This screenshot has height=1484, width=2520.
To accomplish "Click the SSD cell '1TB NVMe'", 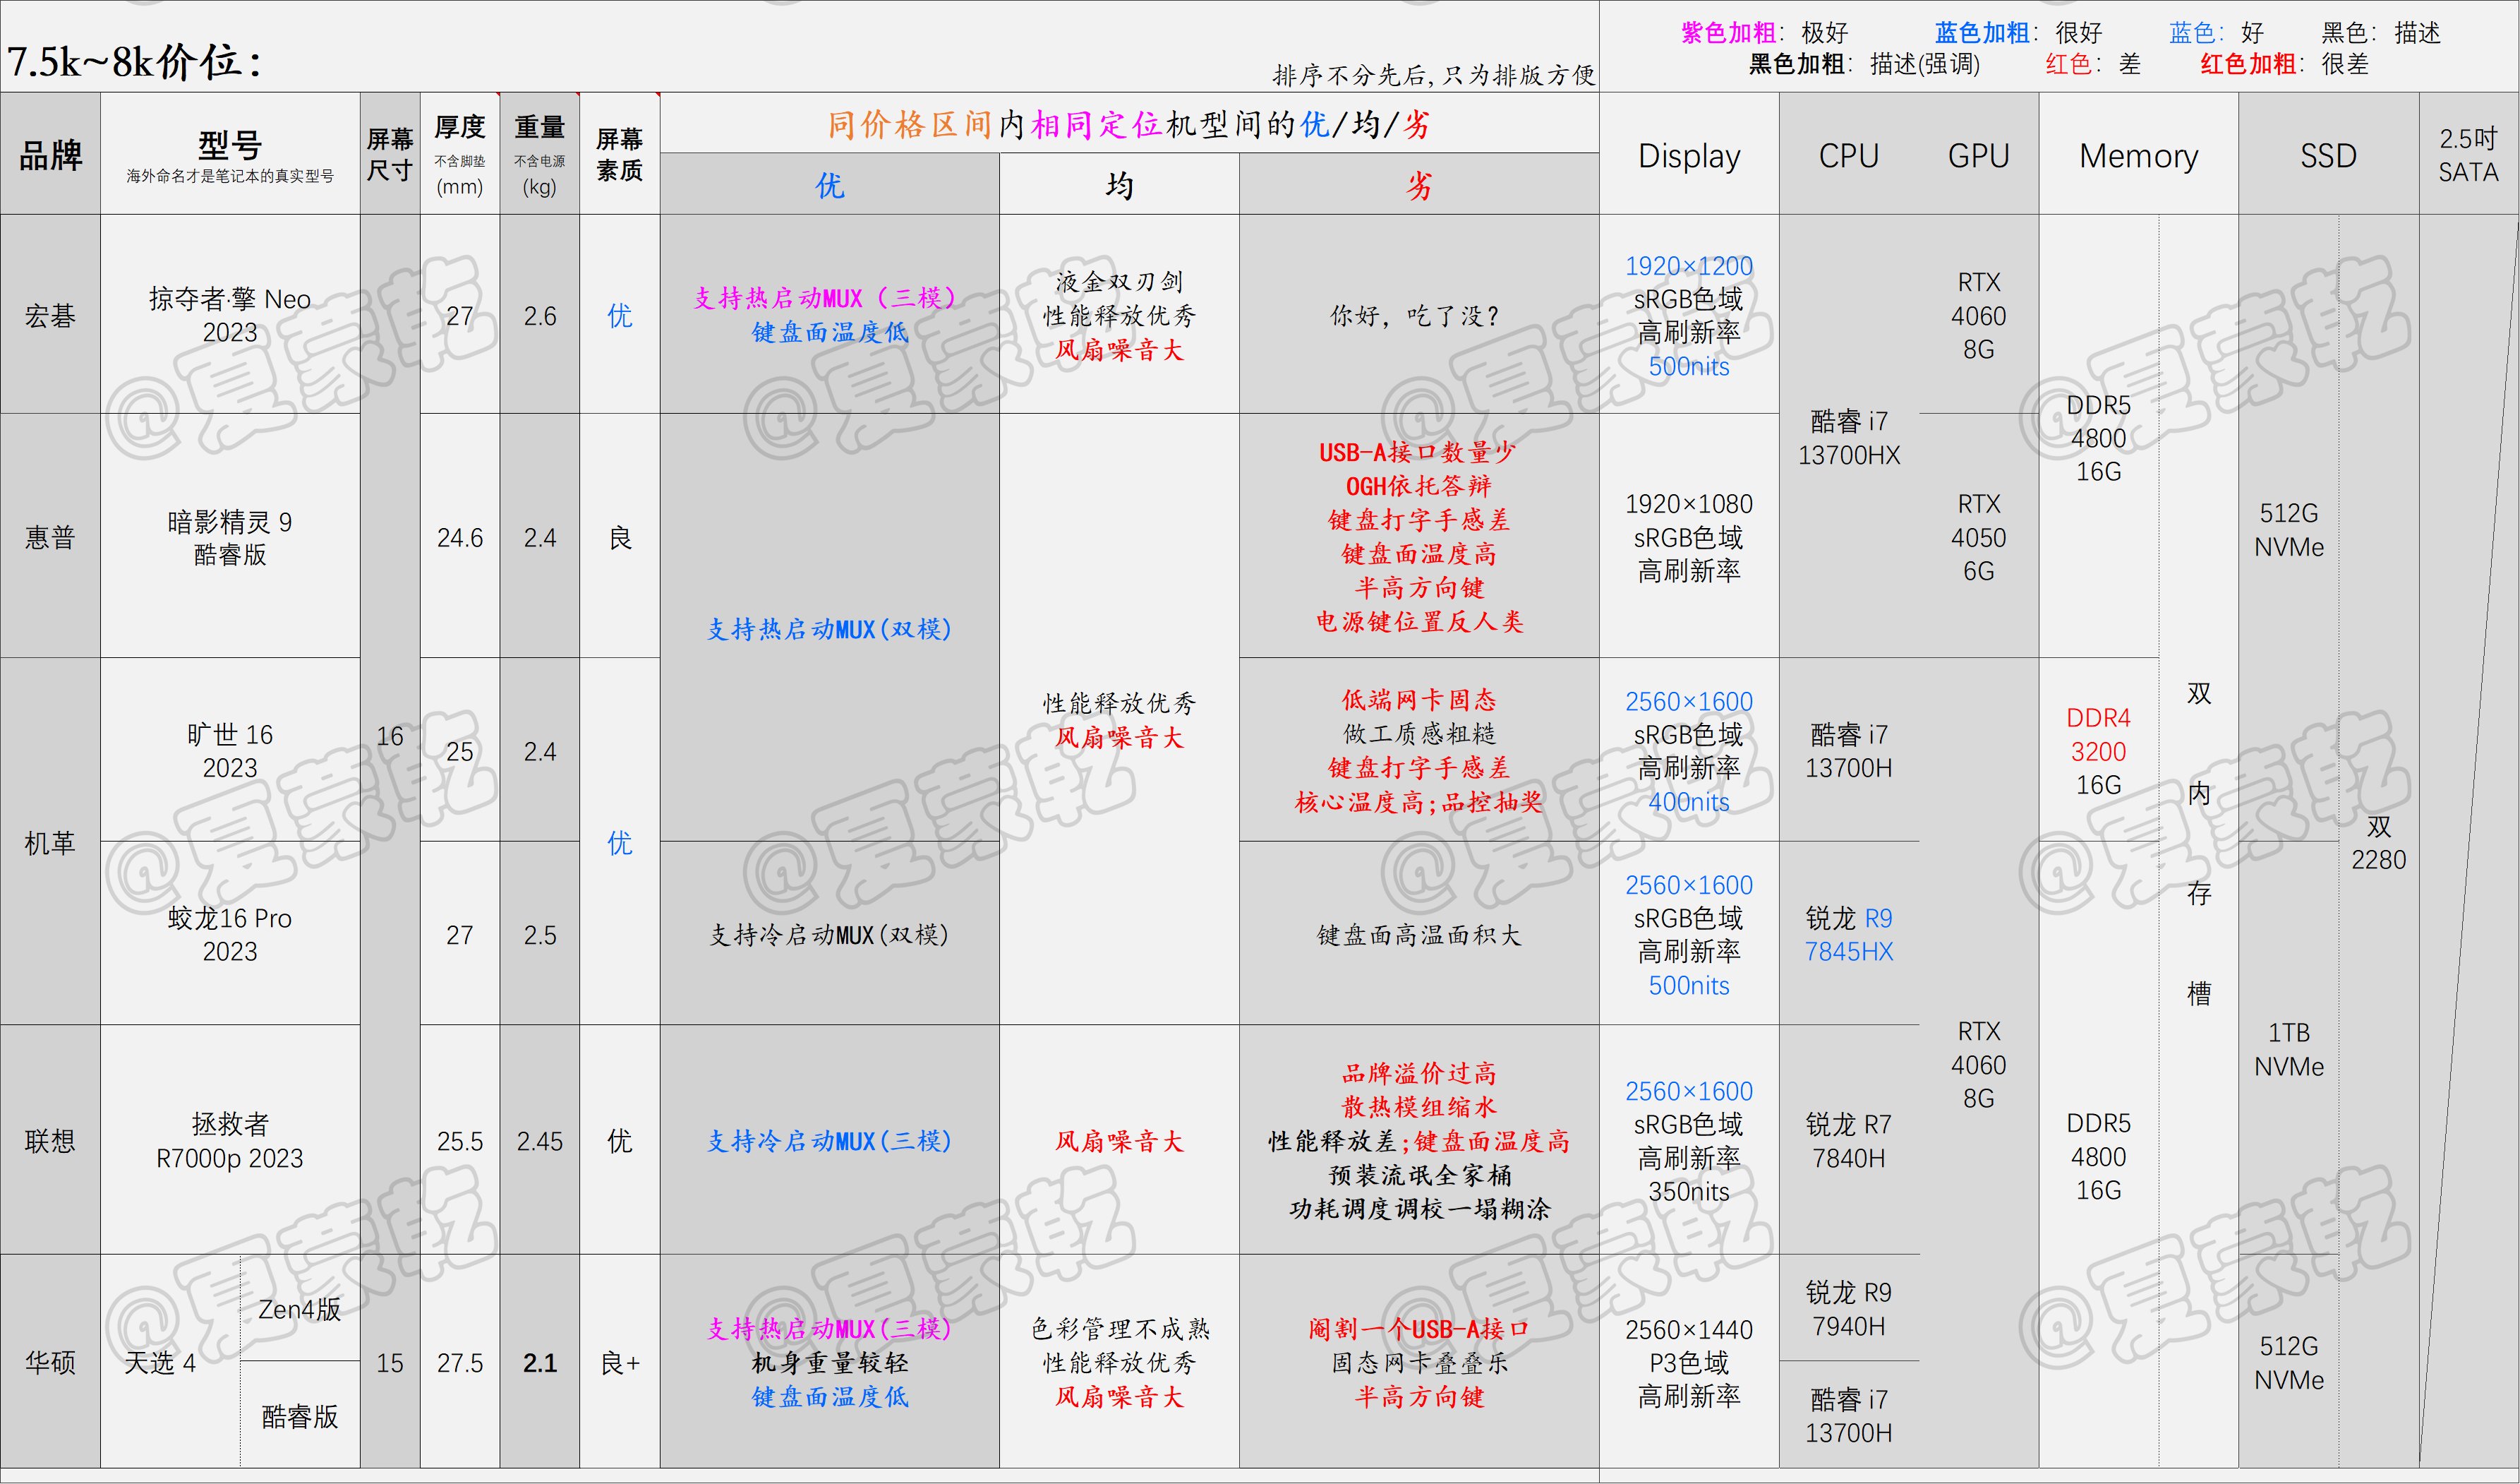I will pyautogui.click(x=2289, y=1048).
